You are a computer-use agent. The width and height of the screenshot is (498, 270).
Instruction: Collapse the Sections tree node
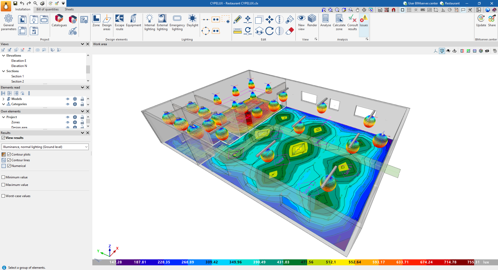point(4,71)
